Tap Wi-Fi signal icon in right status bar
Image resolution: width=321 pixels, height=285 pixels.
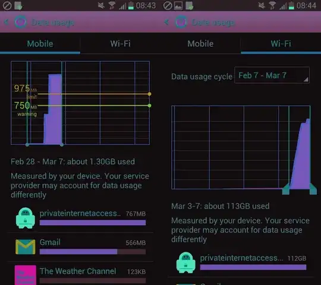[x=272, y=5]
